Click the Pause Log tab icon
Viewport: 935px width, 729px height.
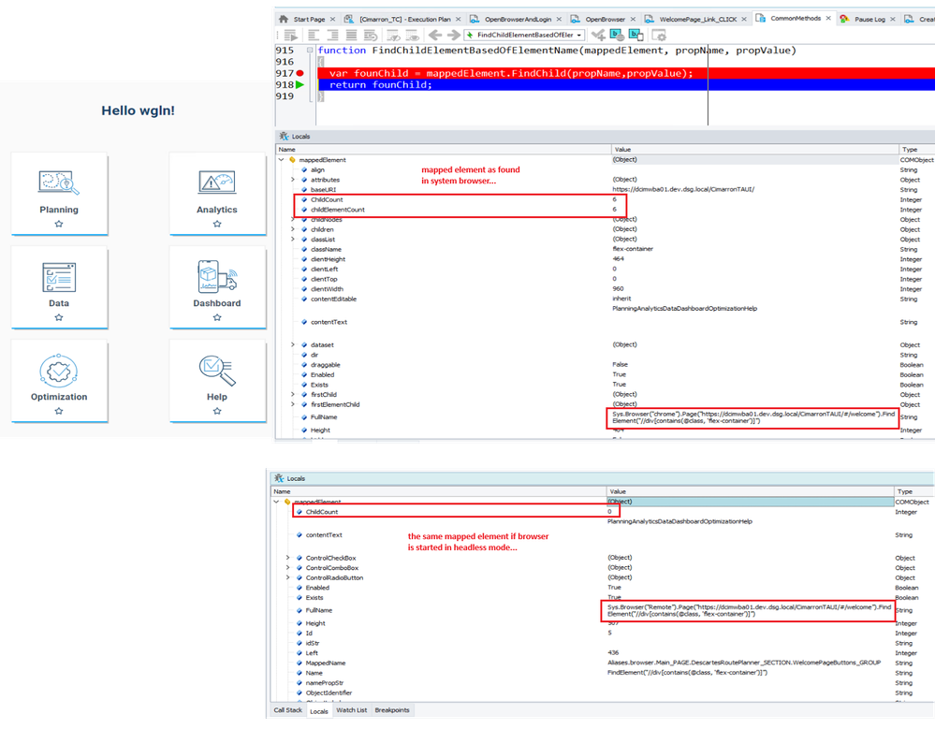pos(844,19)
